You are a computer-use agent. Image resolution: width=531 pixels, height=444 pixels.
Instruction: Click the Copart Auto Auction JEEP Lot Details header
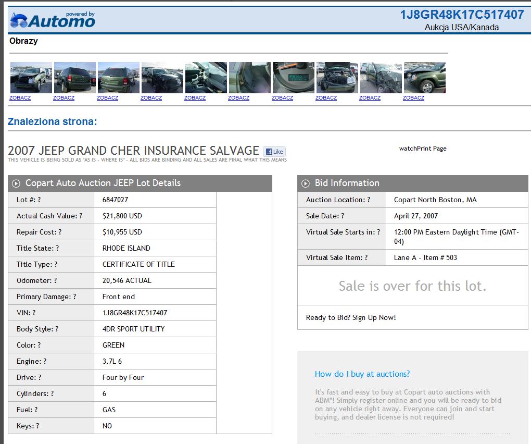103,183
